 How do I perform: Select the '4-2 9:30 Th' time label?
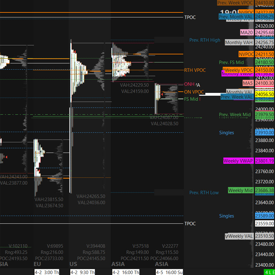82,272
